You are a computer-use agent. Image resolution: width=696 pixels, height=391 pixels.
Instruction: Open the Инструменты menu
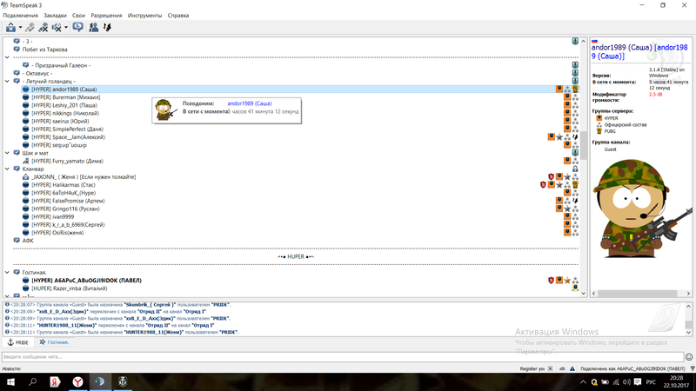click(144, 16)
